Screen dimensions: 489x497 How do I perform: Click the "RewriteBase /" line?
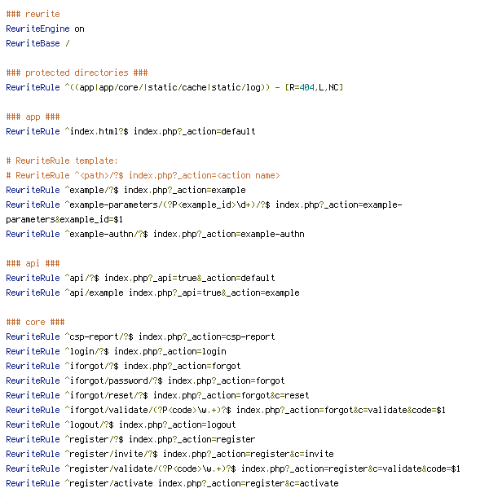[x=37, y=43]
